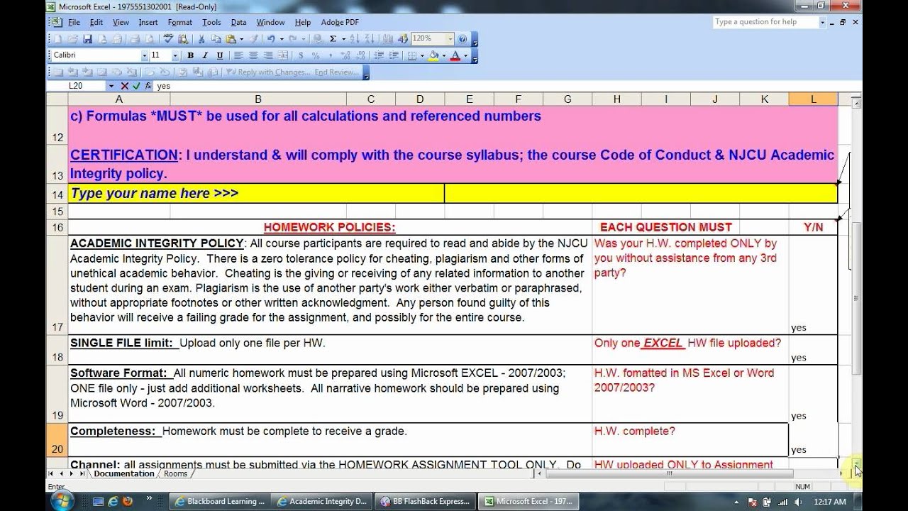
Task: Open the Font name dropdown
Action: point(145,55)
